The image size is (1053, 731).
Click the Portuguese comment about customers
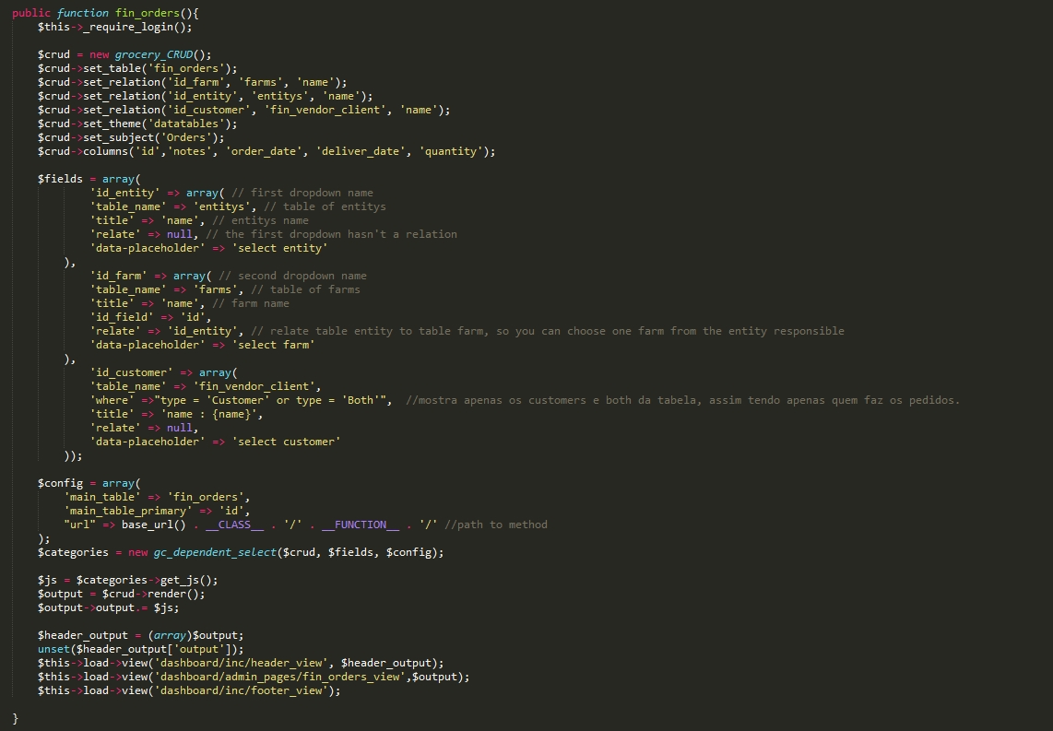tap(683, 400)
